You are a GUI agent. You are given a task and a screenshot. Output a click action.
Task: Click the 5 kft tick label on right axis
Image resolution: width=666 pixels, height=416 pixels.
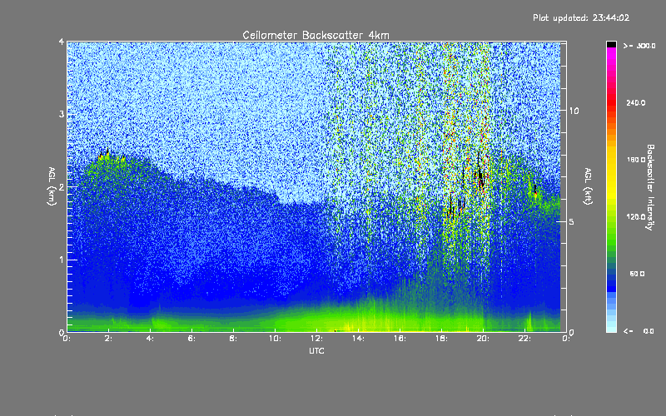[572, 221]
